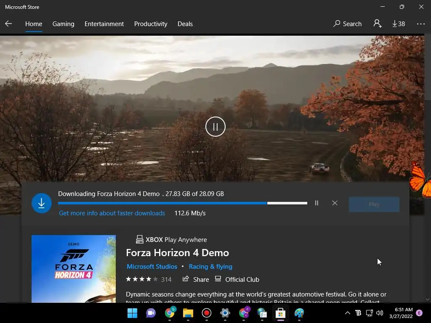431x323 pixels.
Task: Click the download progress bar
Action: click(183, 203)
